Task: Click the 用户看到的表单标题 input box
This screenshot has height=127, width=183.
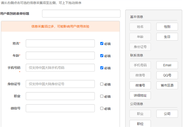Action: click(81, 14)
